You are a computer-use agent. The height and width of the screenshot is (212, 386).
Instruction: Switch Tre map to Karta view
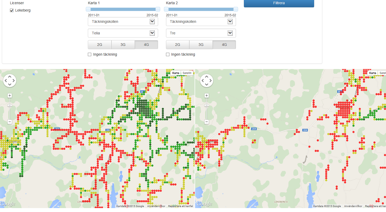[x=373, y=73]
